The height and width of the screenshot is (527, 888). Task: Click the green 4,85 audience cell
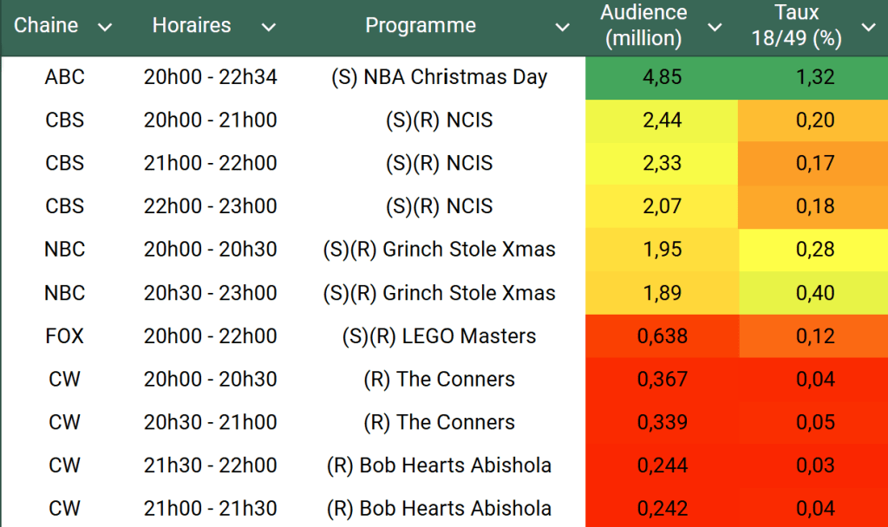[662, 77]
